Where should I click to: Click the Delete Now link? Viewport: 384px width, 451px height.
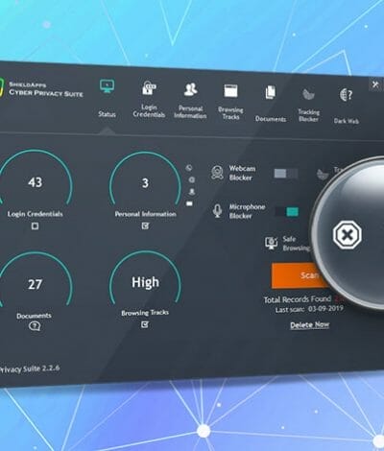309,325
